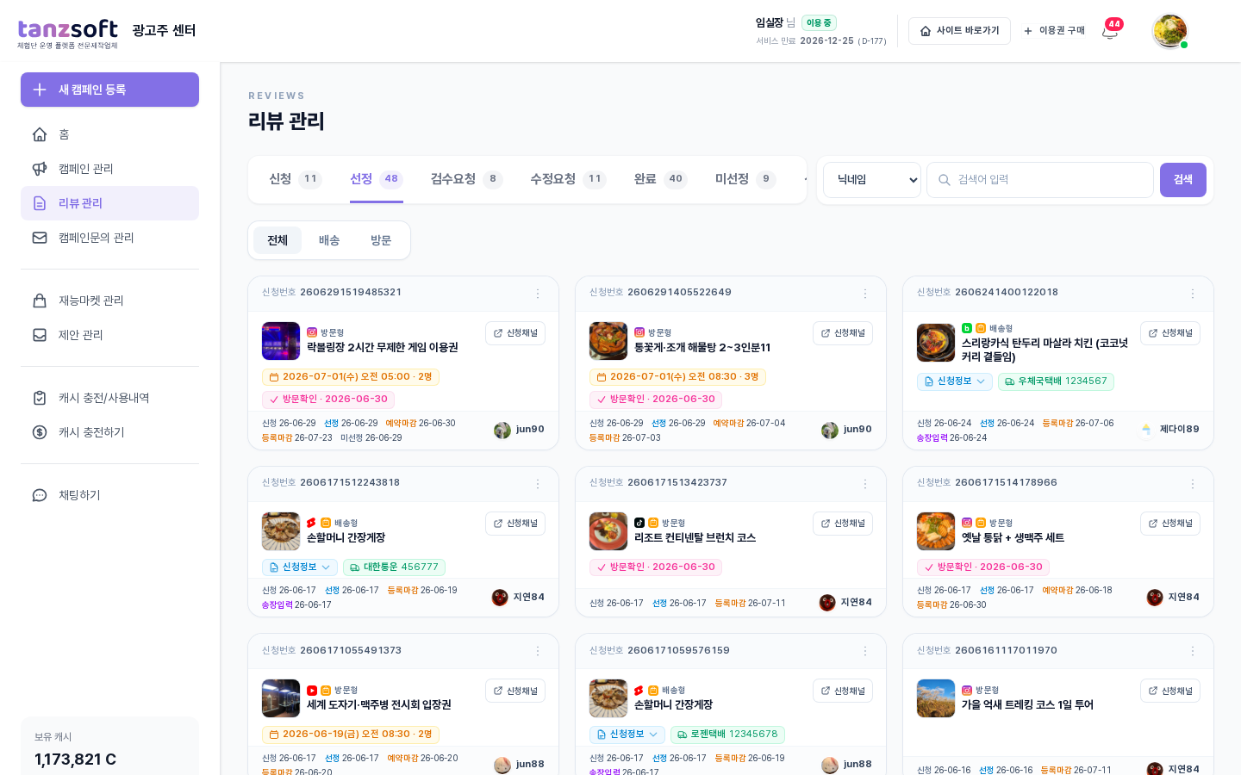The width and height of the screenshot is (1241, 775).
Task: Click the 2026-07-01(수) 오전 05:00 · 2명 schedule badge
Action: coord(351,377)
